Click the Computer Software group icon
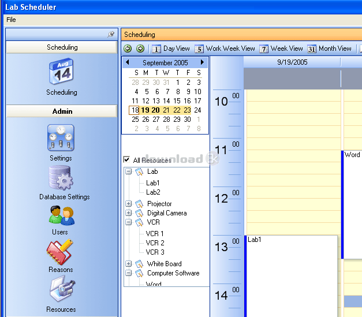The image size is (362, 317). [139, 273]
